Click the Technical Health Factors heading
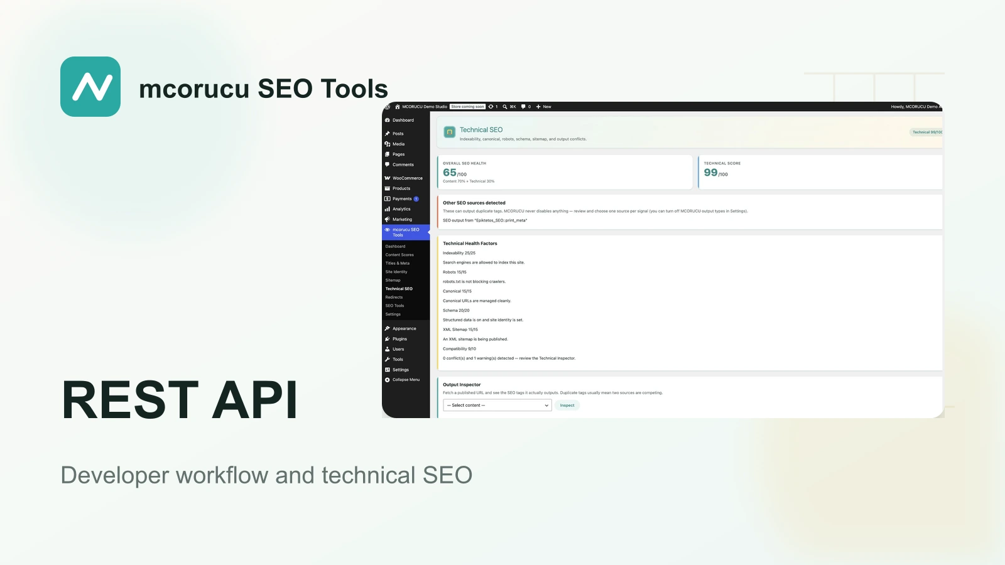1005x565 pixels. pyautogui.click(x=470, y=244)
